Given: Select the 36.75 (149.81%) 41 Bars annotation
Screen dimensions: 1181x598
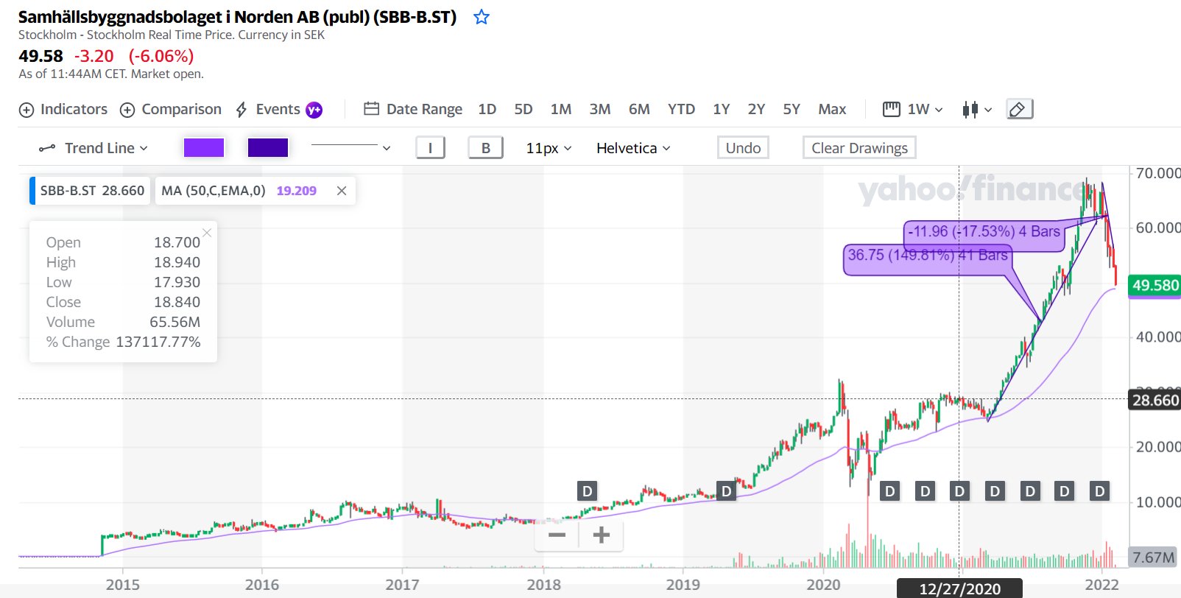Looking at the screenshot, I should pyautogui.click(x=928, y=256).
